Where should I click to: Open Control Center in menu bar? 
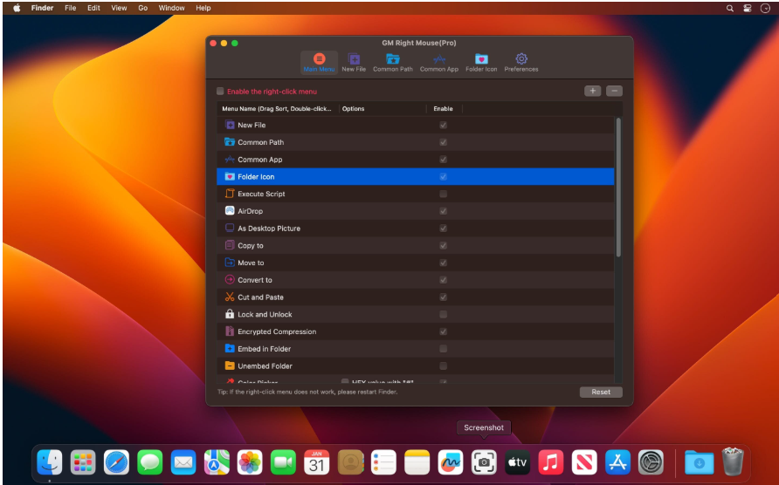[748, 8]
